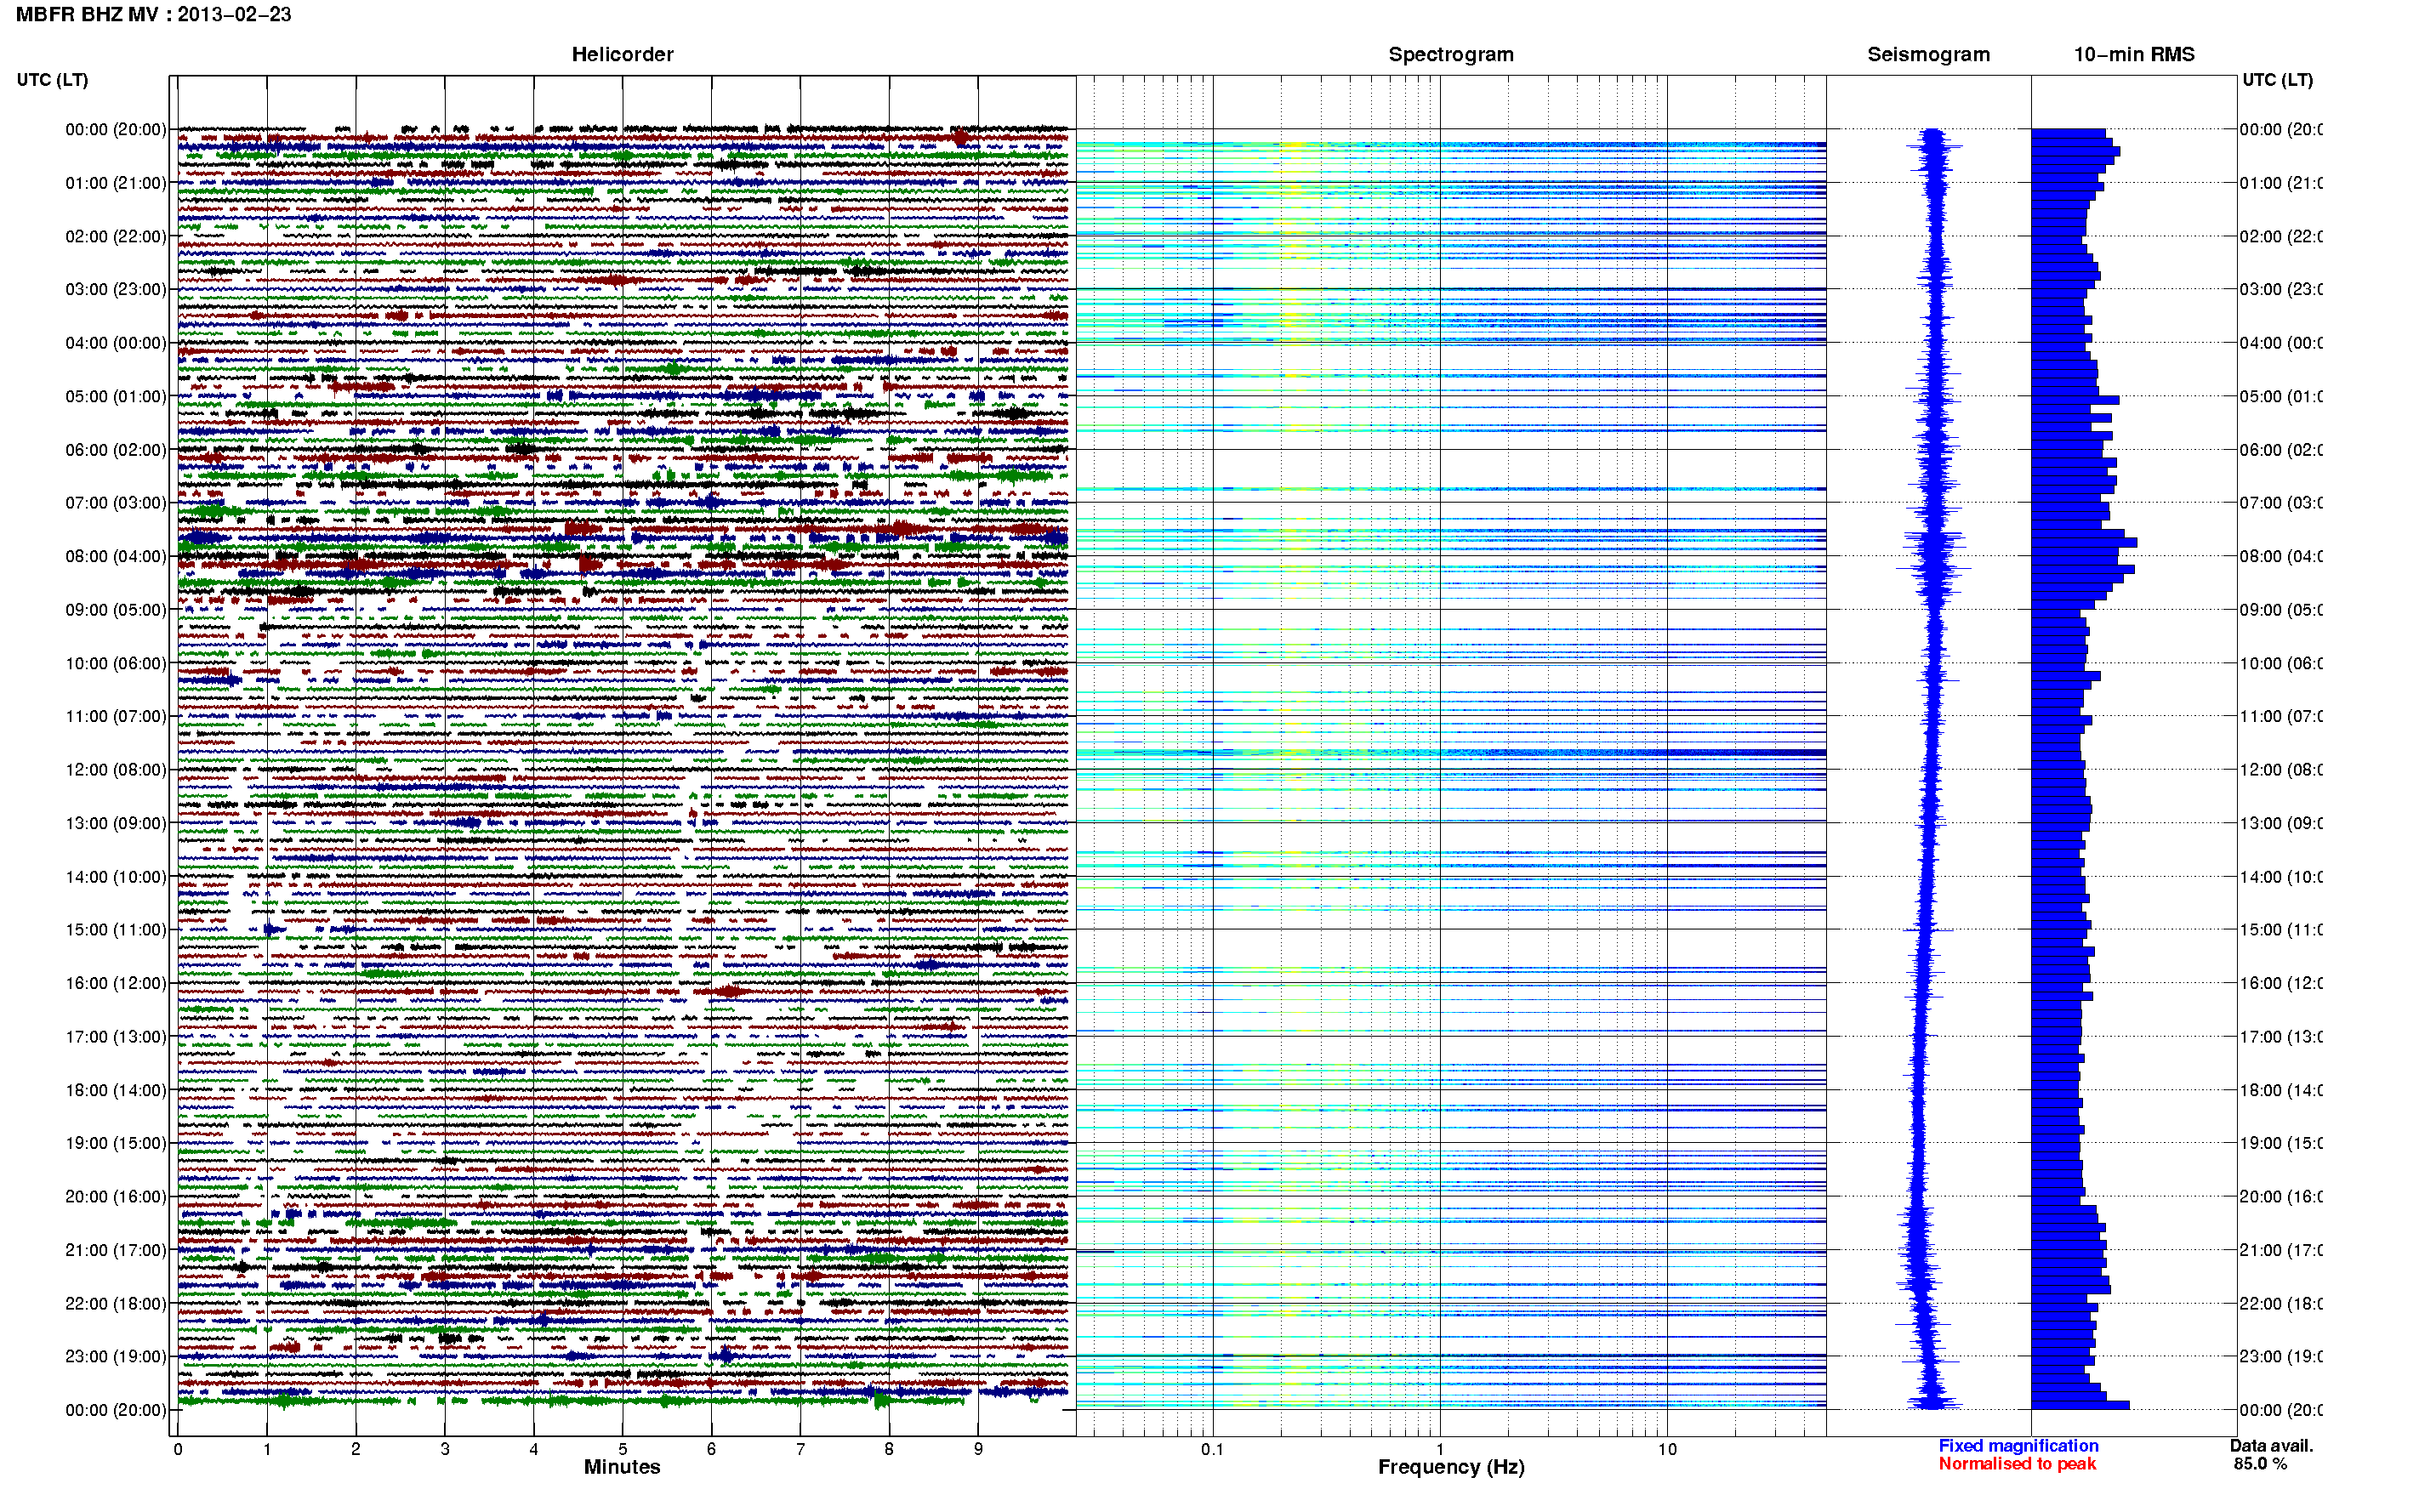Click the '0.1' tick on Frequency axis
Screen dimensions: 2419x1512
click(x=1212, y=1449)
